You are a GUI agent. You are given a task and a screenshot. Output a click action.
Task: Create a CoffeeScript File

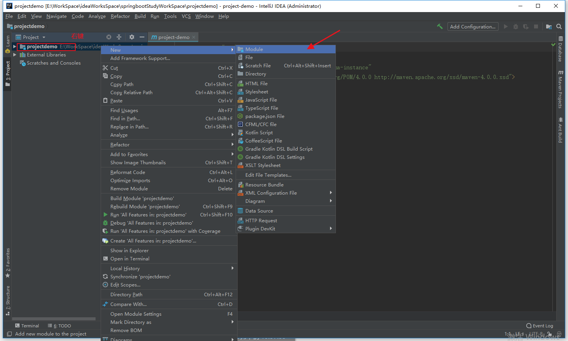tap(286, 141)
